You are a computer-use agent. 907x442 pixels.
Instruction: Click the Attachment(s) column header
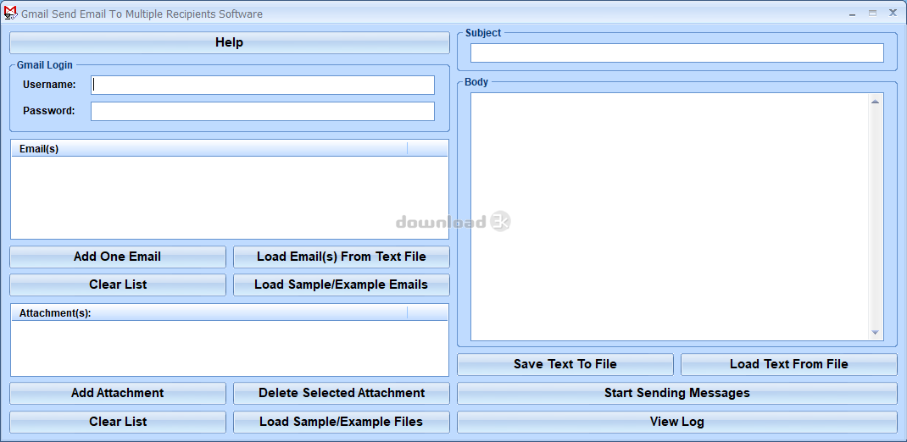209,313
